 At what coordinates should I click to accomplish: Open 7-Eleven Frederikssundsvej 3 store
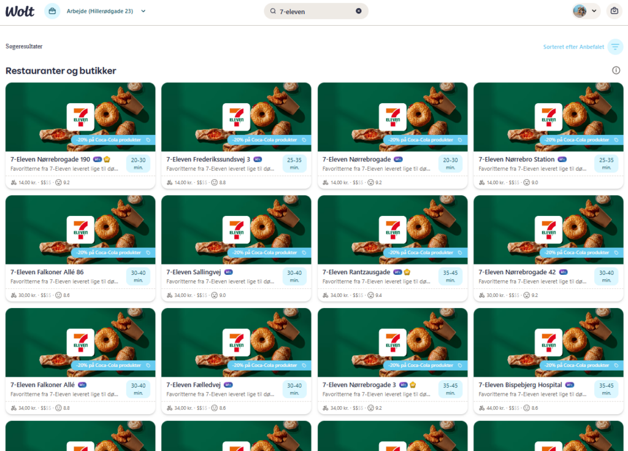208,160
